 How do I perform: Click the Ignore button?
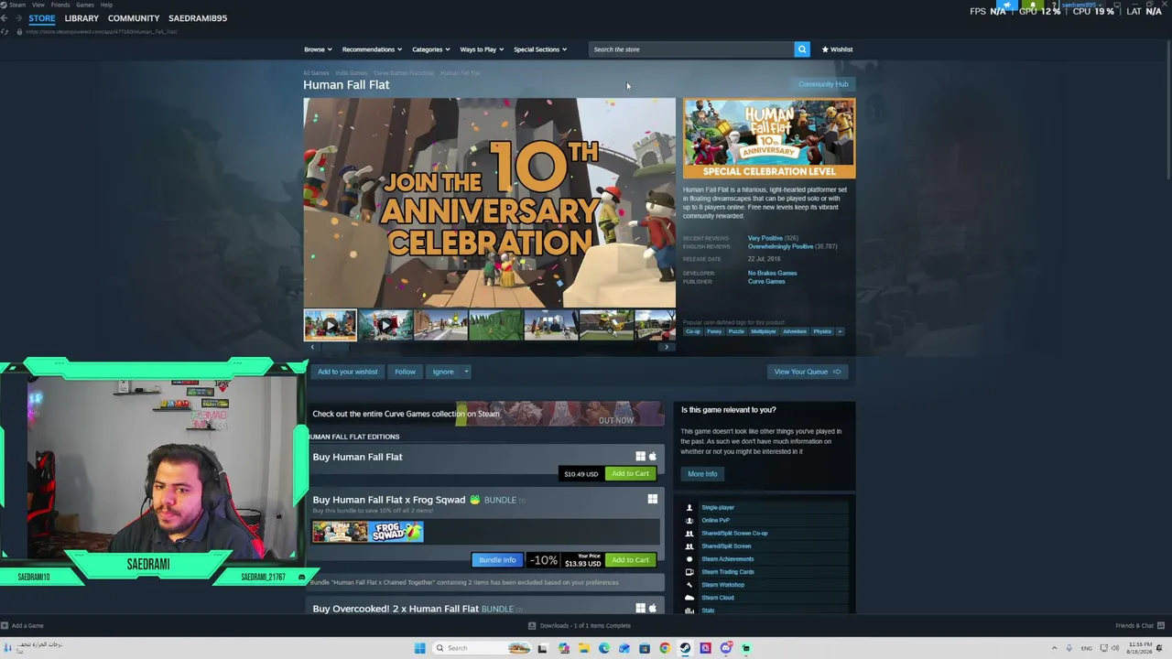(x=443, y=372)
